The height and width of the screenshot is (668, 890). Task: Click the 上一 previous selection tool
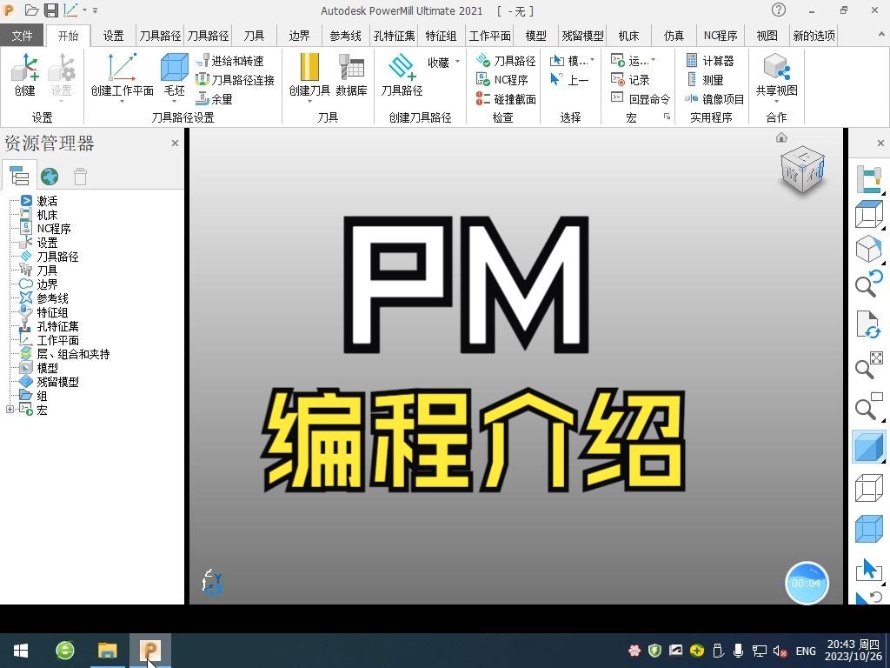point(569,80)
